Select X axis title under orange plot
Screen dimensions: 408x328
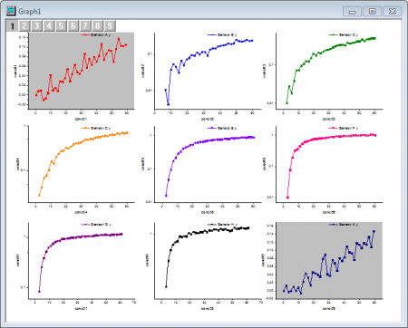pos(81,212)
